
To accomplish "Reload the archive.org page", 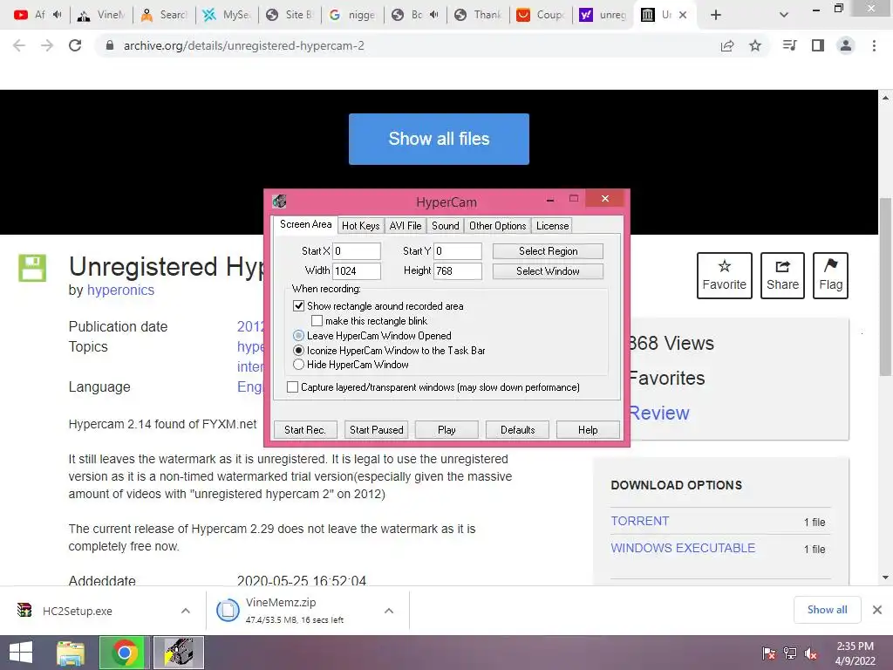I will pyautogui.click(x=75, y=45).
